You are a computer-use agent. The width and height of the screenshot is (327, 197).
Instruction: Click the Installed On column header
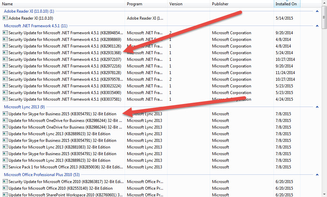(x=287, y=4)
